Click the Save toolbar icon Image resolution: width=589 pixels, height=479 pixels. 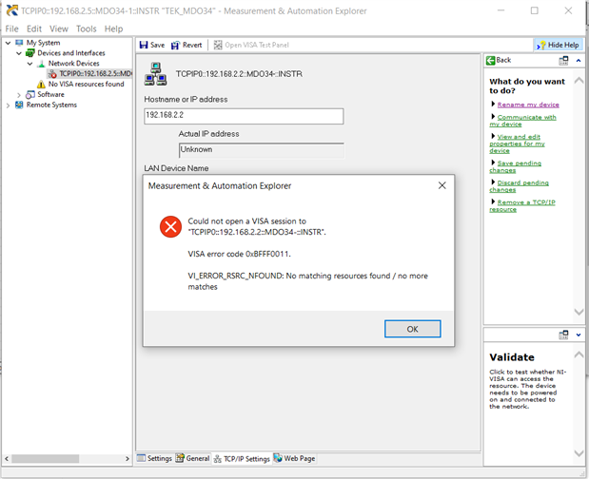(x=143, y=45)
